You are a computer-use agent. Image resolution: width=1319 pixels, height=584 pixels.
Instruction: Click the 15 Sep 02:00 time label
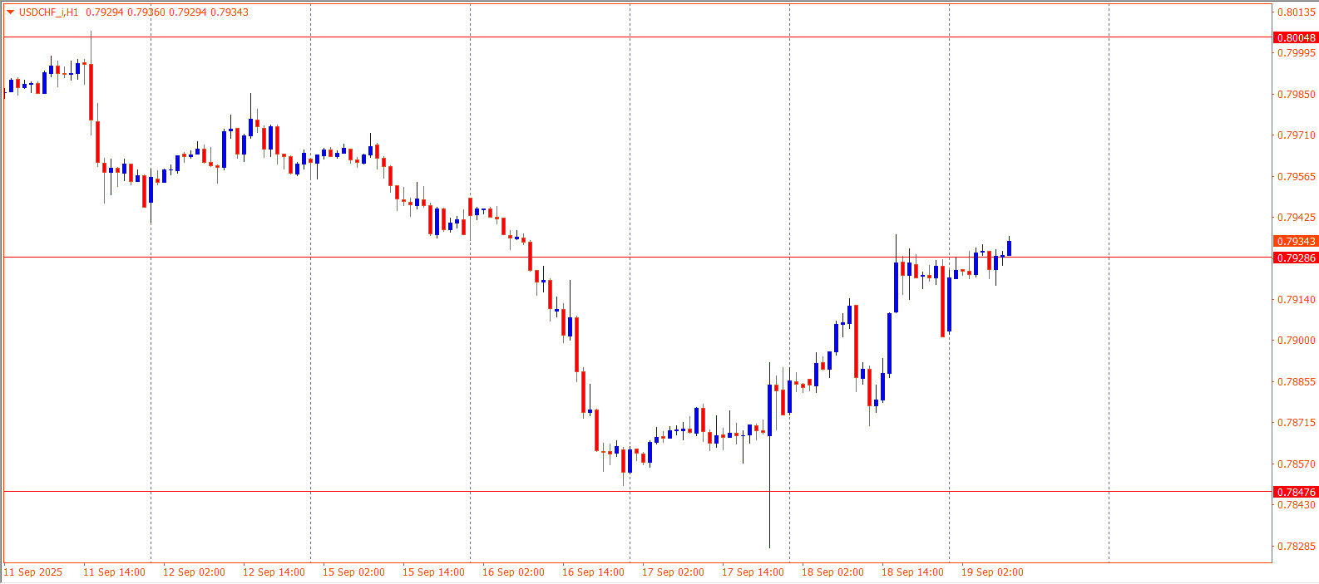click(353, 572)
